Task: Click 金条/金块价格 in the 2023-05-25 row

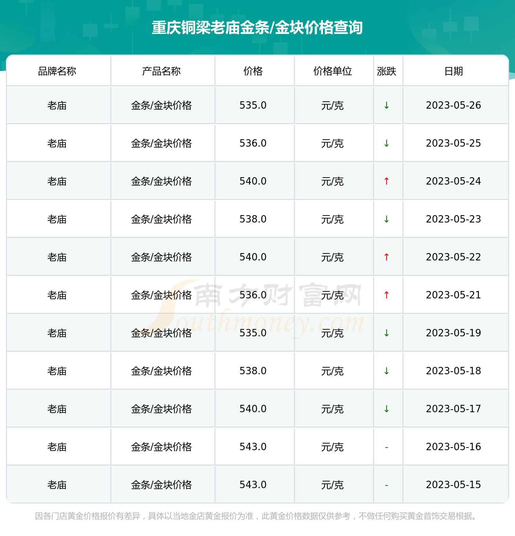Action: [161, 144]
